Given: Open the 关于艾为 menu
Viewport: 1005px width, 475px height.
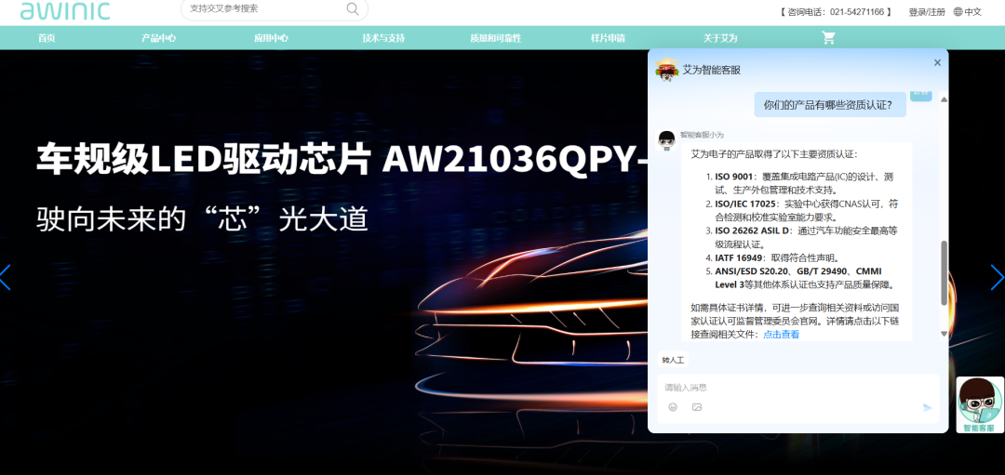Looking at the screenshot, I should [719, 38].
